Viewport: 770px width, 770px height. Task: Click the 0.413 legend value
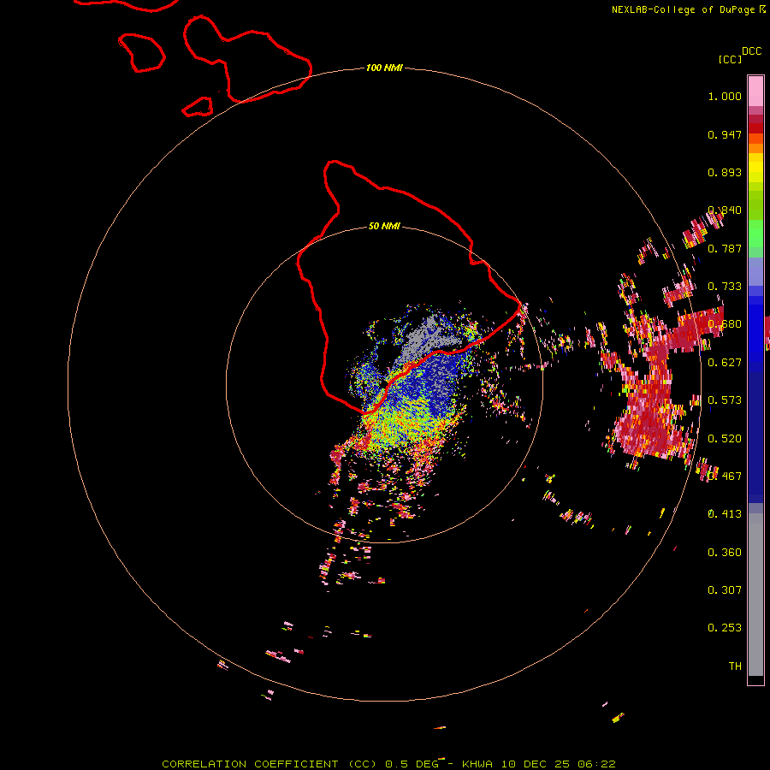(725, 514)
